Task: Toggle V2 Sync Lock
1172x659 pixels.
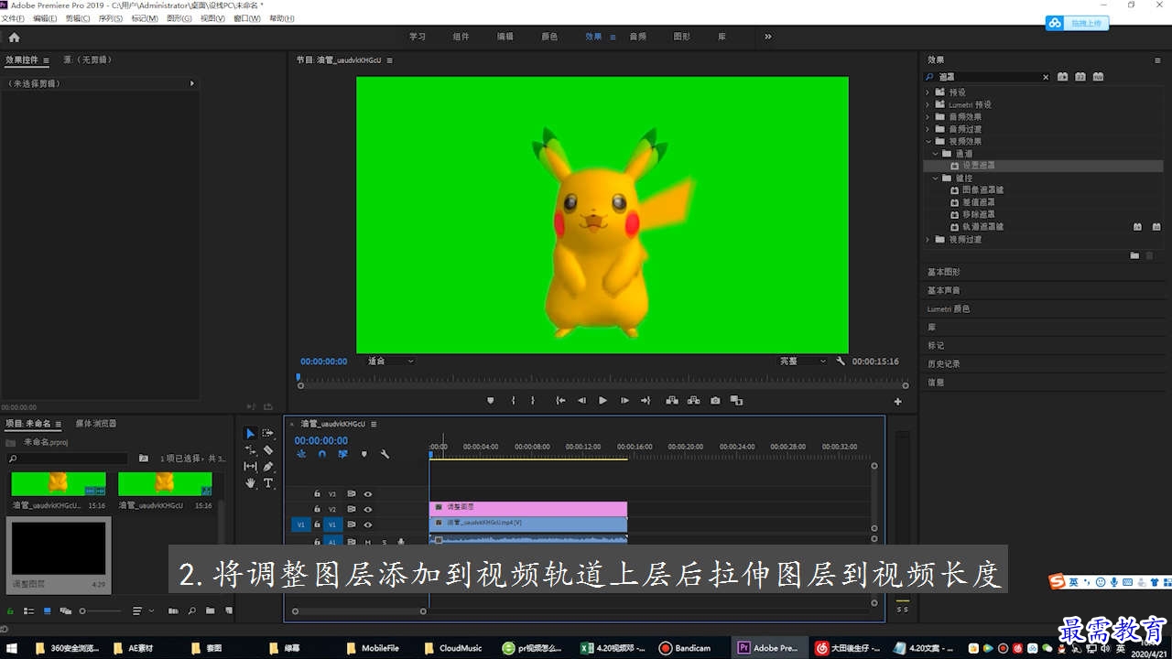Action: pos(351,509)
